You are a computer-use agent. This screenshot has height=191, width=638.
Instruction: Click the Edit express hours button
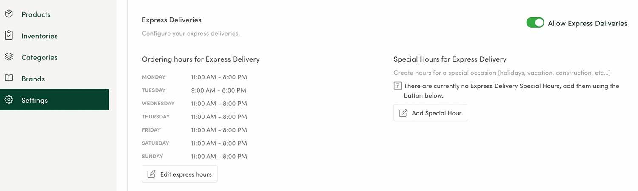[179, 174]
